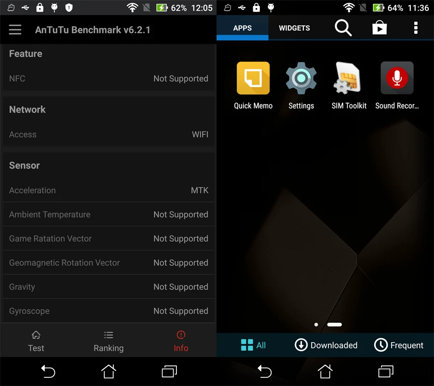434x386 pixels.
Task: Tap the Sensor section heading
Action: pos(25,165)
